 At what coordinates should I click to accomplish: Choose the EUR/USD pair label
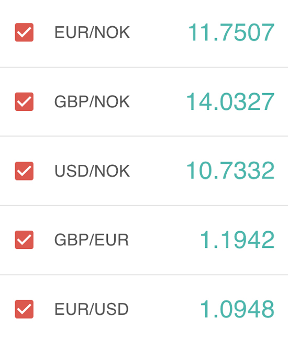pyautogui.click(x=91, y=309)
